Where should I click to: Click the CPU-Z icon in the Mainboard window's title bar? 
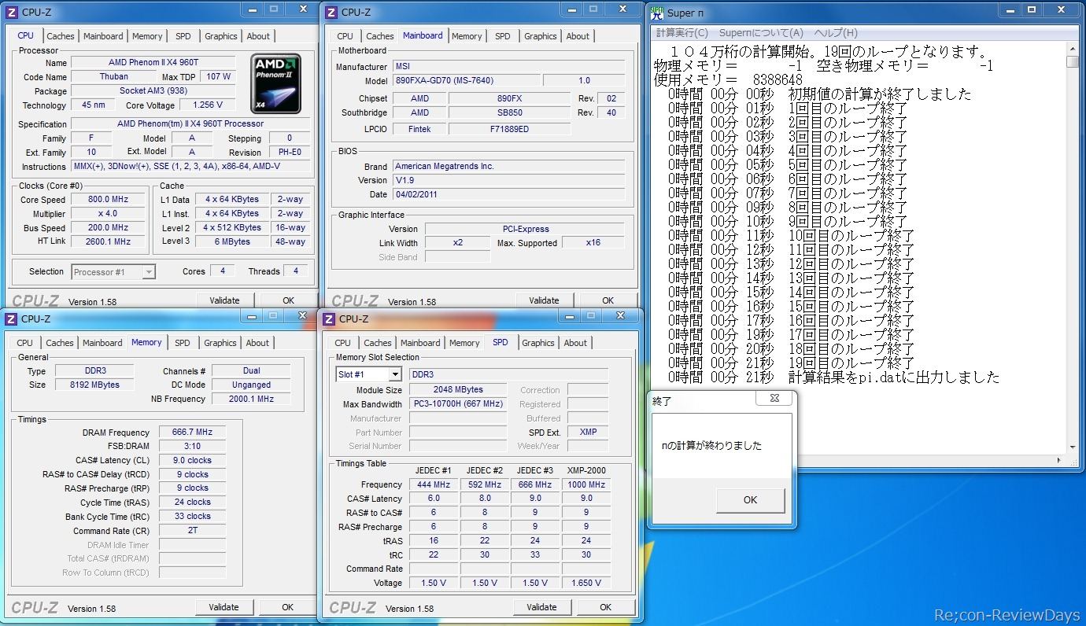(x=331, y=12)
